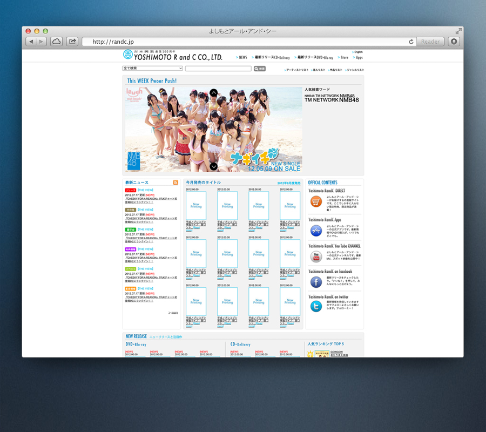
Task: Open the 全て検索 search category dropdown
Action: tap(153, 69)
